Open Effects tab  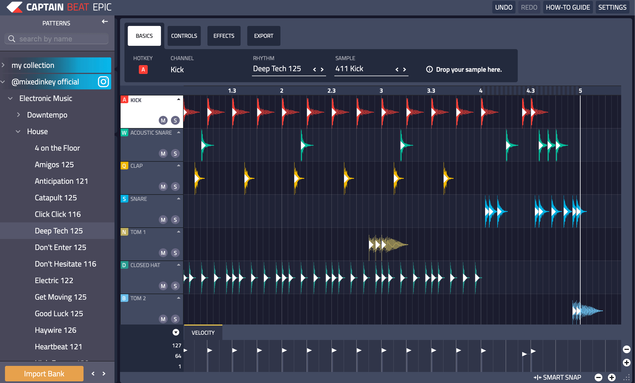click(x=224, y=36)
